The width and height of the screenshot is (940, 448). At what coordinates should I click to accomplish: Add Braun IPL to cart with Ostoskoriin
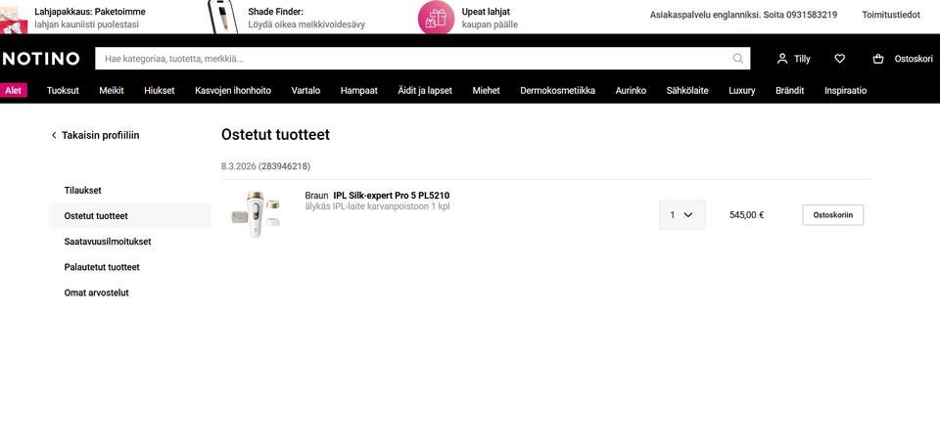[832, 215]
